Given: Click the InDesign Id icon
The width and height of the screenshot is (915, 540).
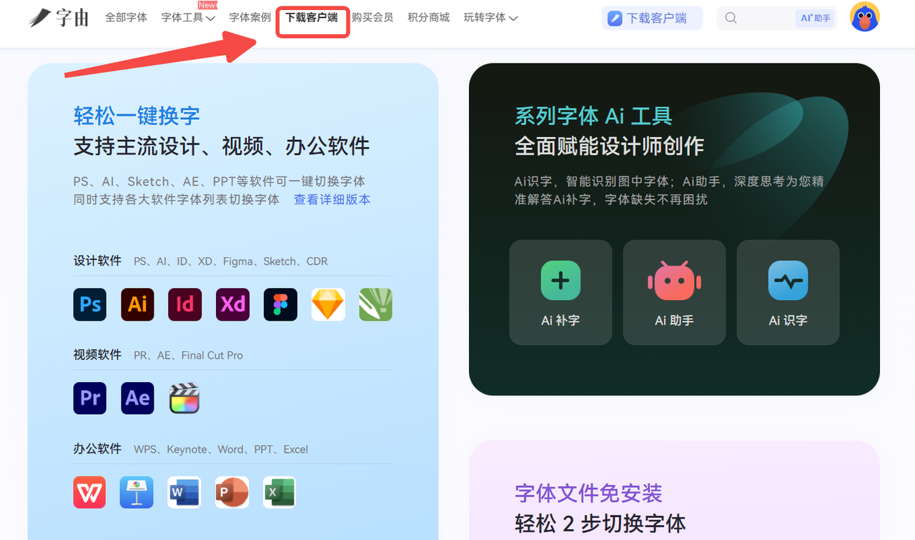Looking at the screenshot, I should point(185,304).
